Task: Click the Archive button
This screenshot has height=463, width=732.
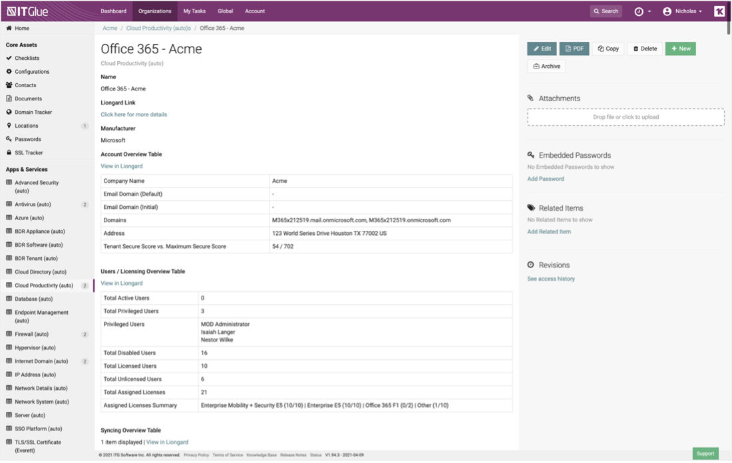Action: click(546, 67)
